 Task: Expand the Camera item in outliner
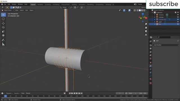pyautogui.click(x=155, y=15)
